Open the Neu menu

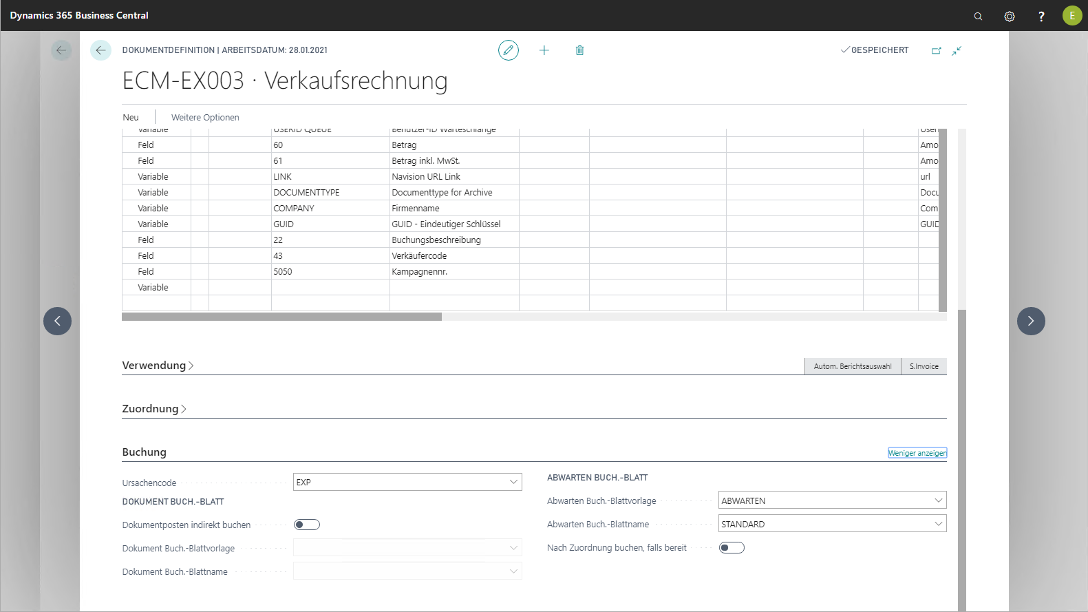coord(131,118)
